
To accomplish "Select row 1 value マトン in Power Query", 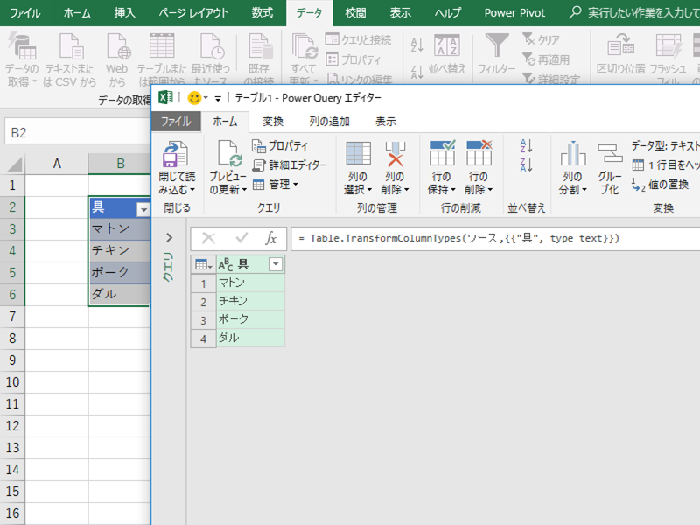I will point(250,283).
